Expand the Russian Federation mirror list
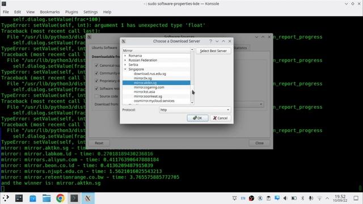This screenshot has height=204, width=363. click(125, 60)
